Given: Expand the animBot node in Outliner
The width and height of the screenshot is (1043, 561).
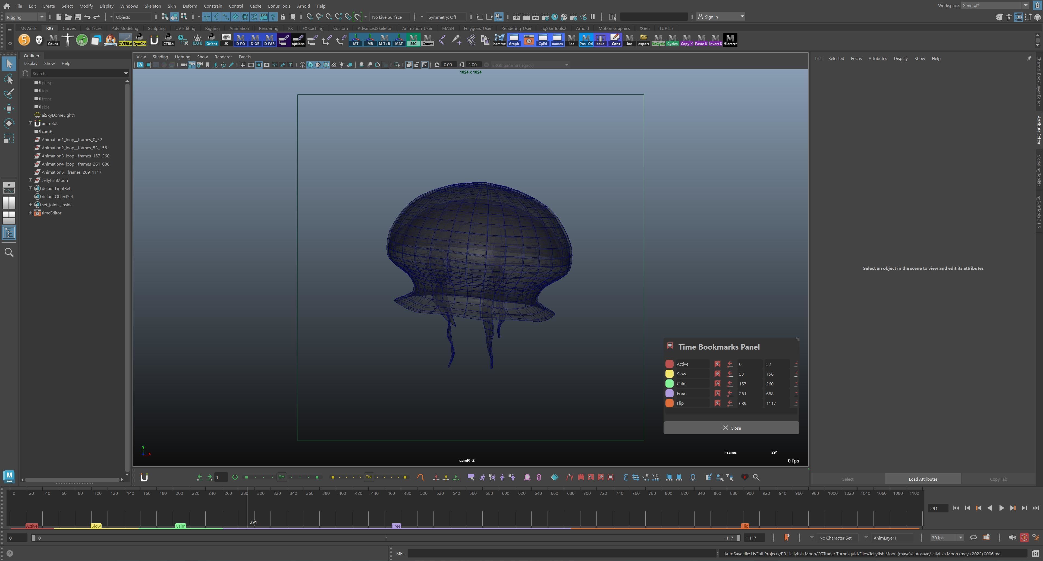Looking at the screenshot, I should coord(30,123).
